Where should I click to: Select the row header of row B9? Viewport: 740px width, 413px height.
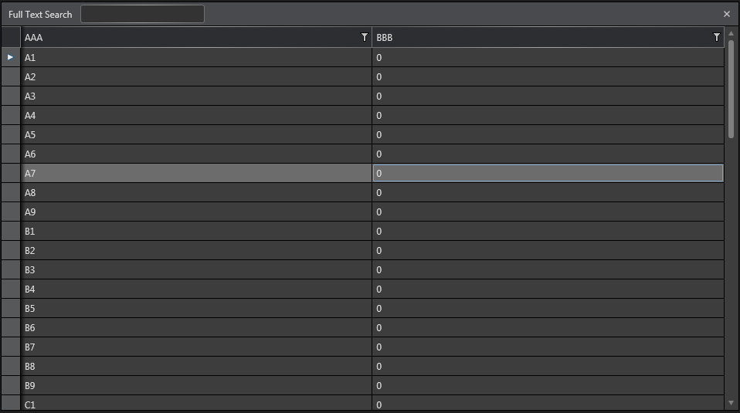[10, 385]
